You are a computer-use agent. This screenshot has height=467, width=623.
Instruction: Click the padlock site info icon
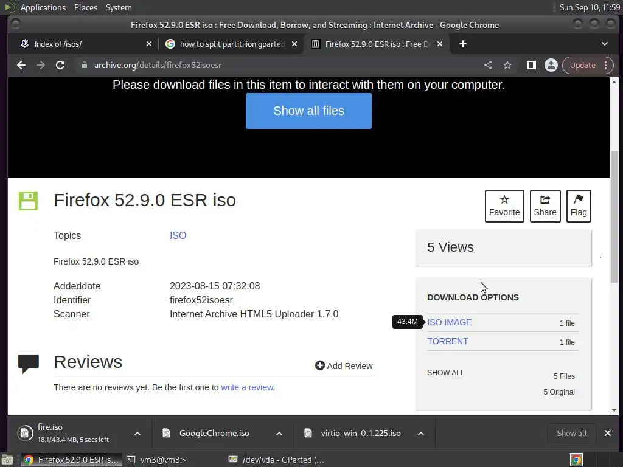pyautogui.click(x=84, y=65)
